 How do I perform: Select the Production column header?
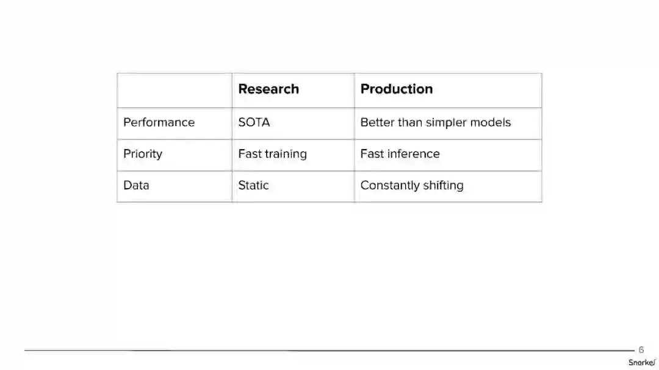click(x=397, y=89)
